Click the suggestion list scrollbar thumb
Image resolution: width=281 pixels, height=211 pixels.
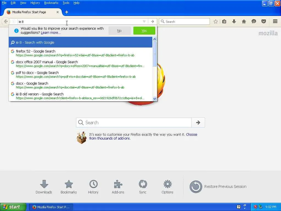coord(155,54)
